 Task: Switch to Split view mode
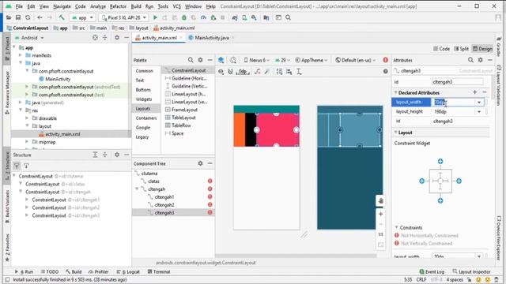click(461, 49)
